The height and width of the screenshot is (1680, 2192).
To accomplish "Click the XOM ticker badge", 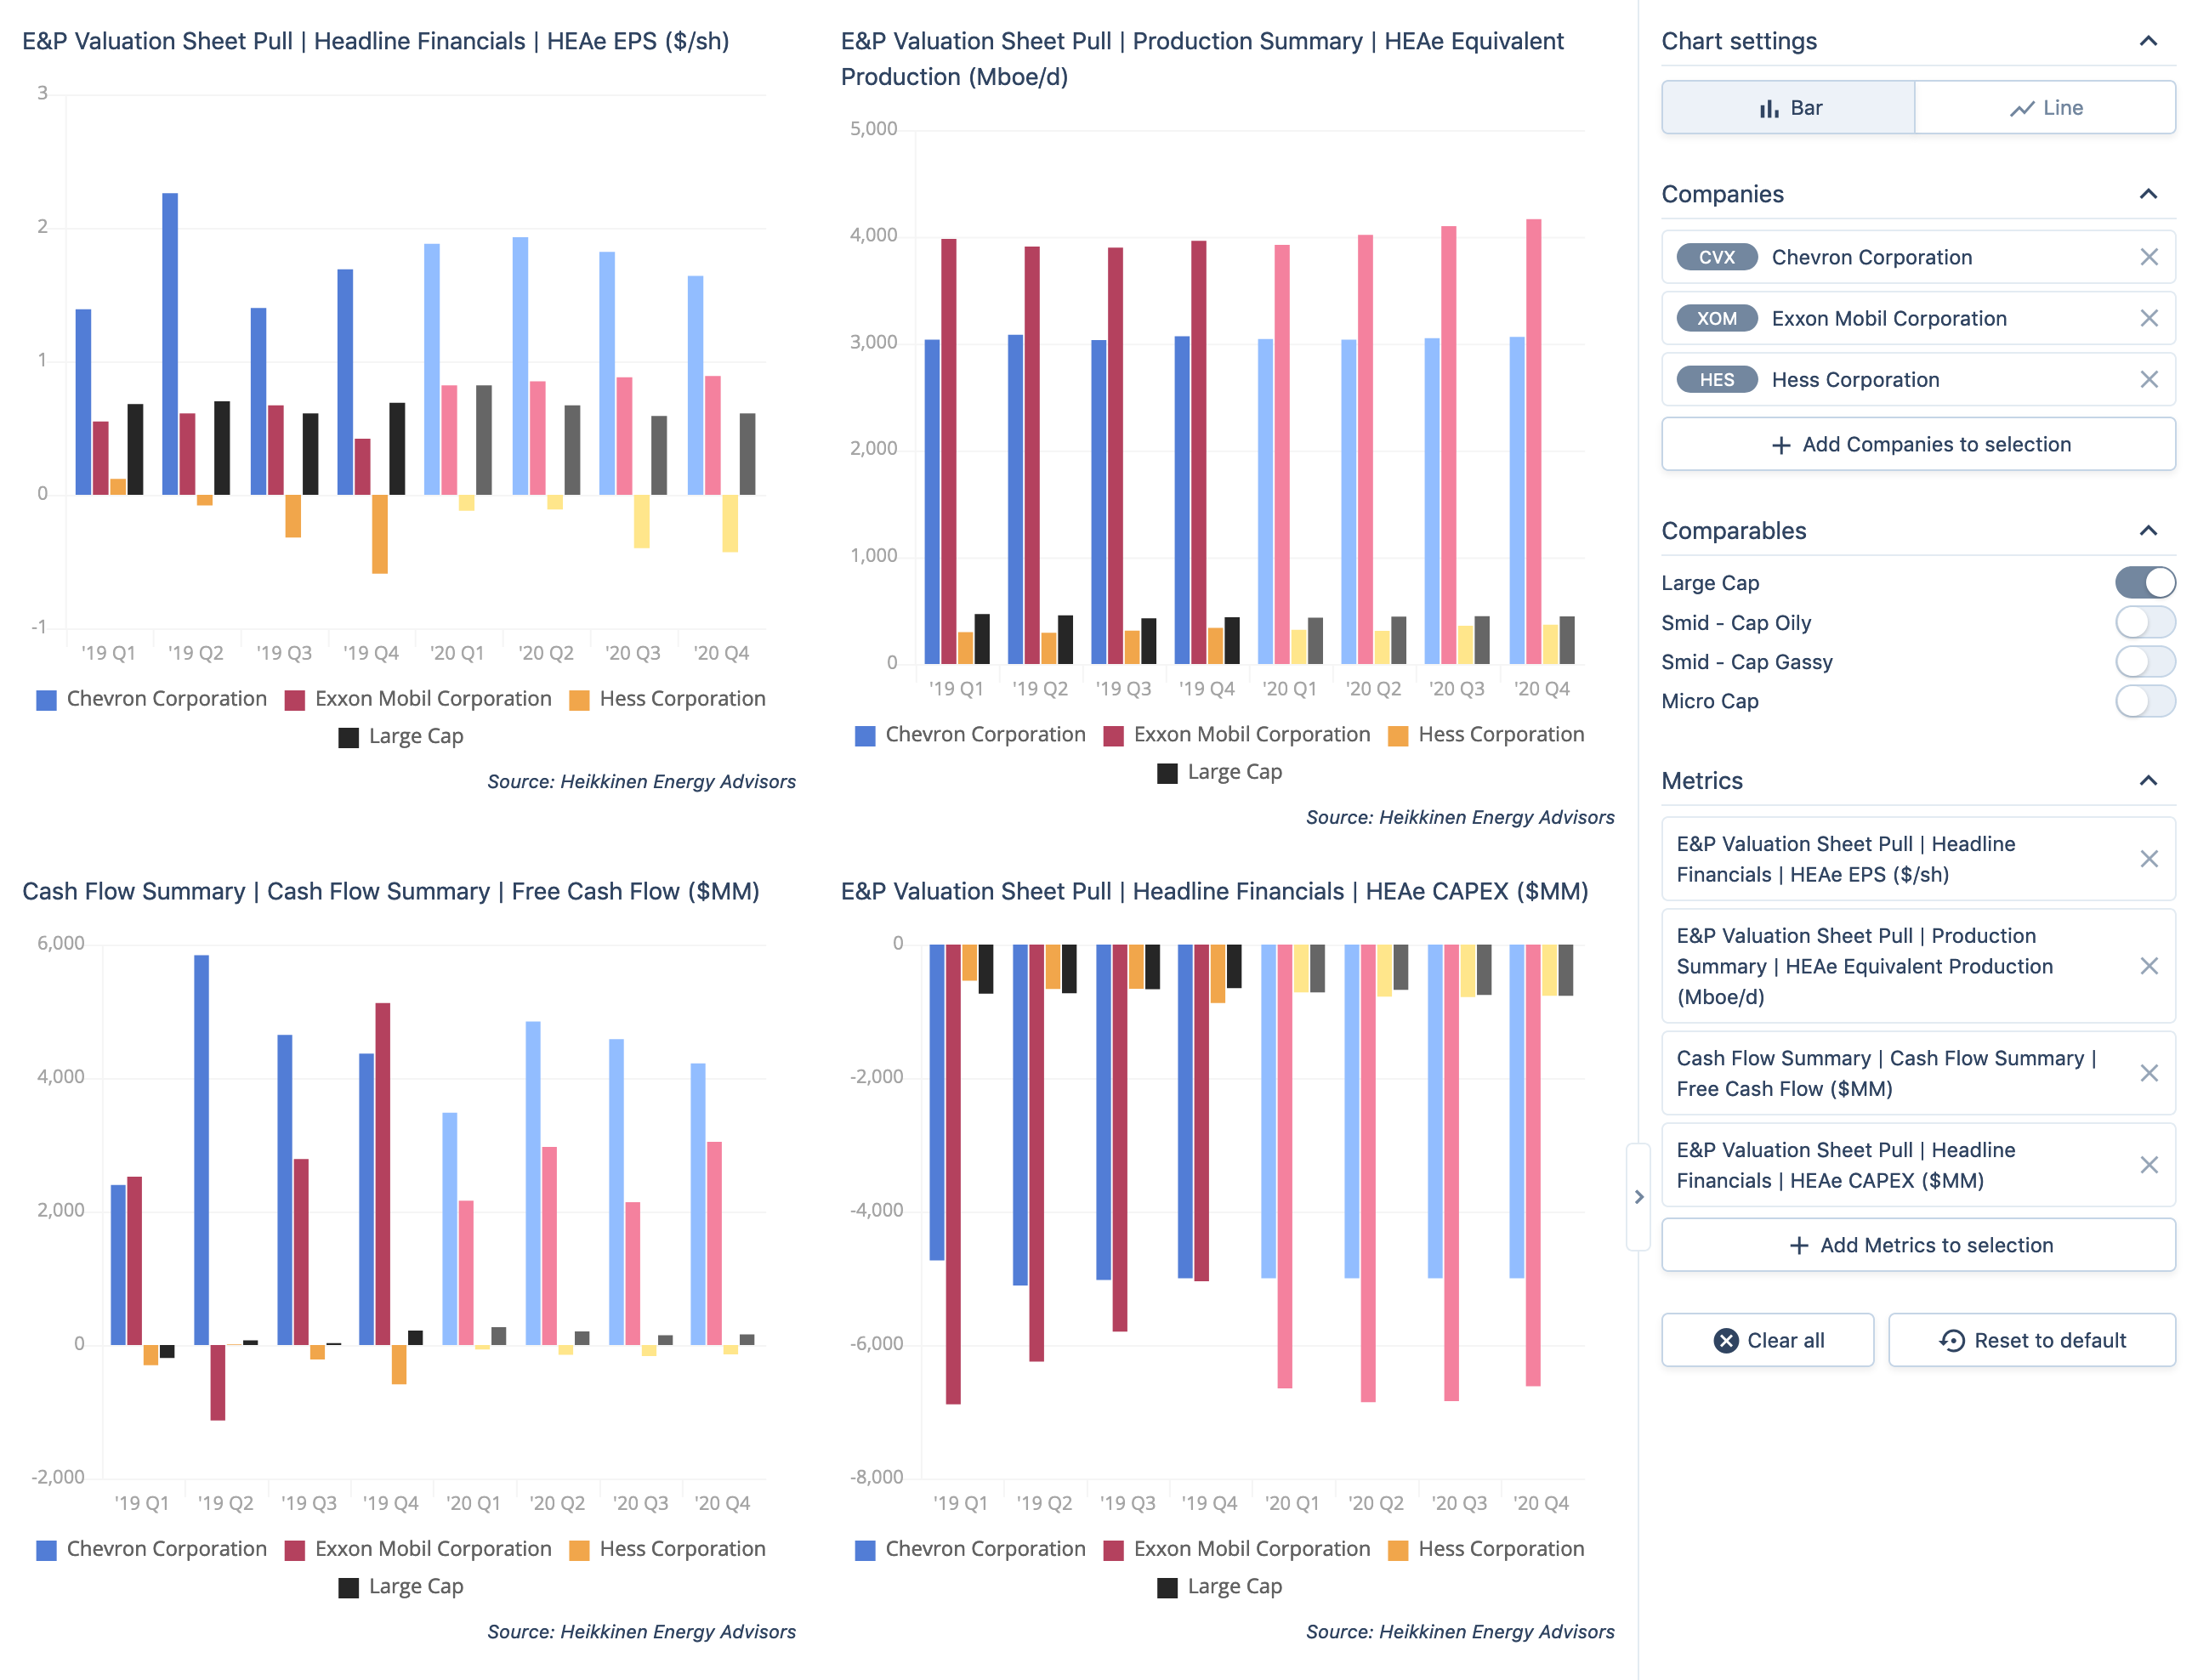I will point(1716,318).
